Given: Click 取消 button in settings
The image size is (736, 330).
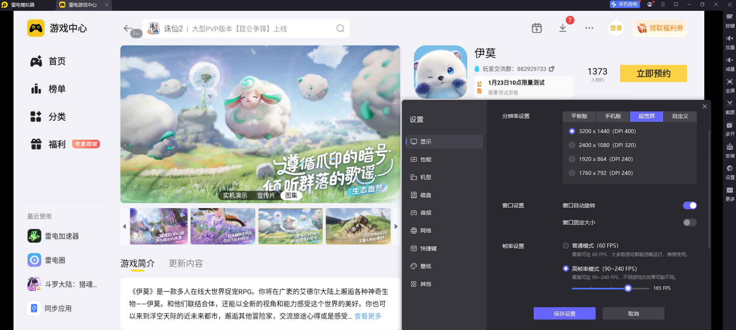Looking at the screenshot, I should [x=634, y=313].
